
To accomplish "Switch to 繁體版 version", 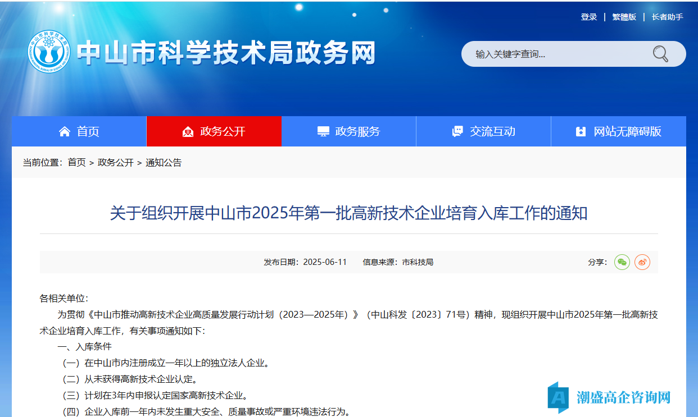I will tap(624, 17).
